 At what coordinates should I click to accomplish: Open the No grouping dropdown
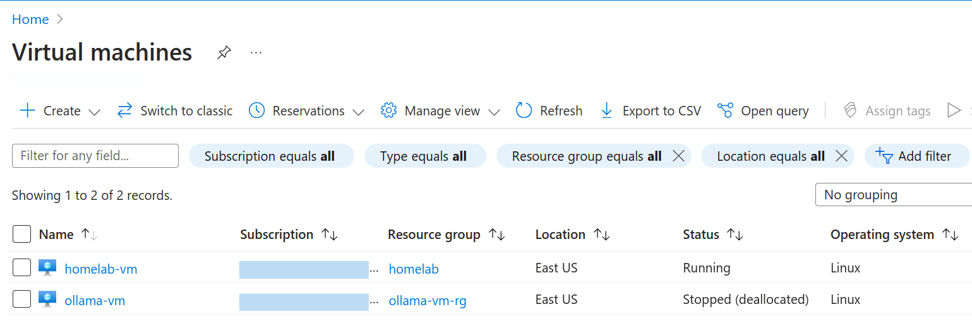[x=894, y=195]
